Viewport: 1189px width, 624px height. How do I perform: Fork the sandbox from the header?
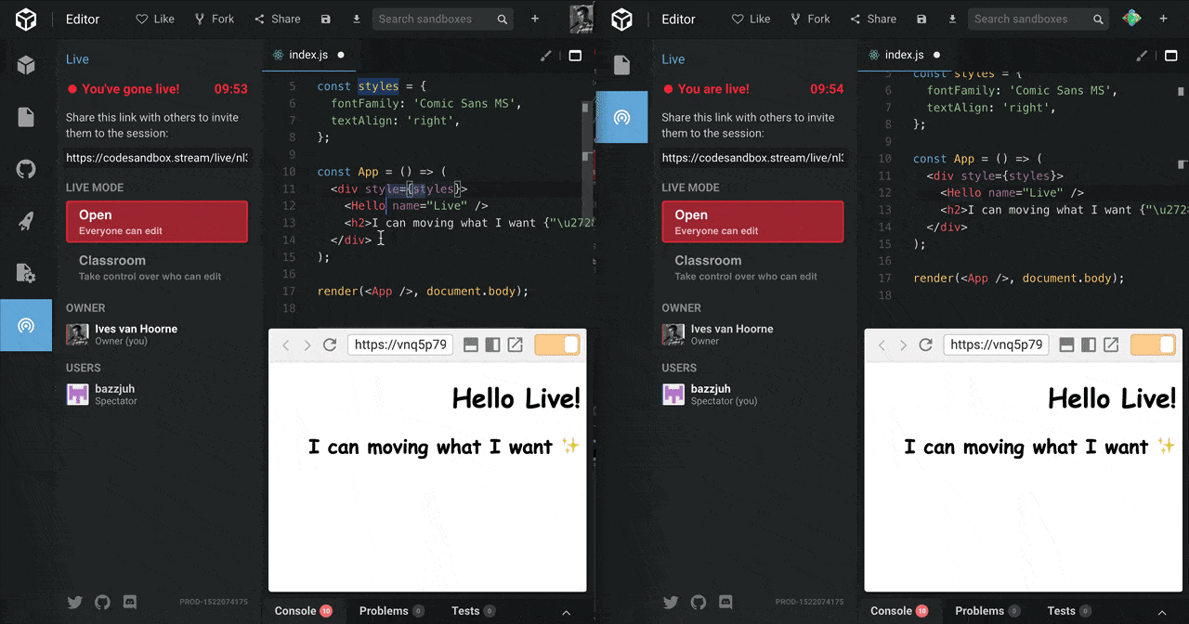click(215, 19)
